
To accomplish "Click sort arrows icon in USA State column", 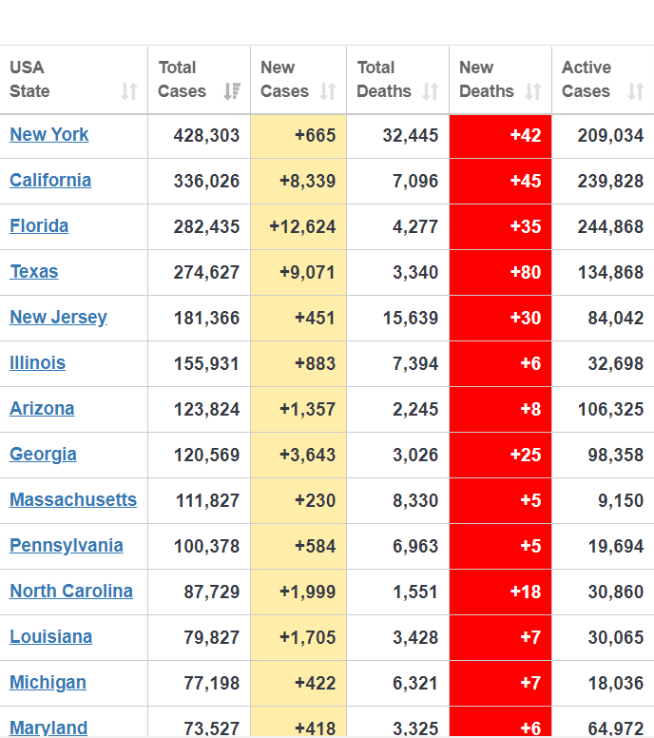I will 129,91.
